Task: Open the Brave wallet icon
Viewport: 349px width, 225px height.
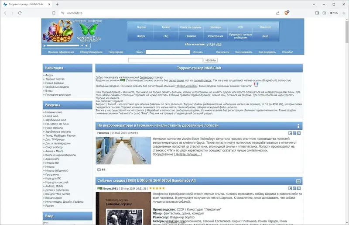Action: pyautogui.click(x=324, y=13)
